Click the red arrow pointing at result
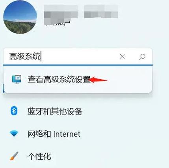Screen dimensions: 169x168 click(98, 80)
